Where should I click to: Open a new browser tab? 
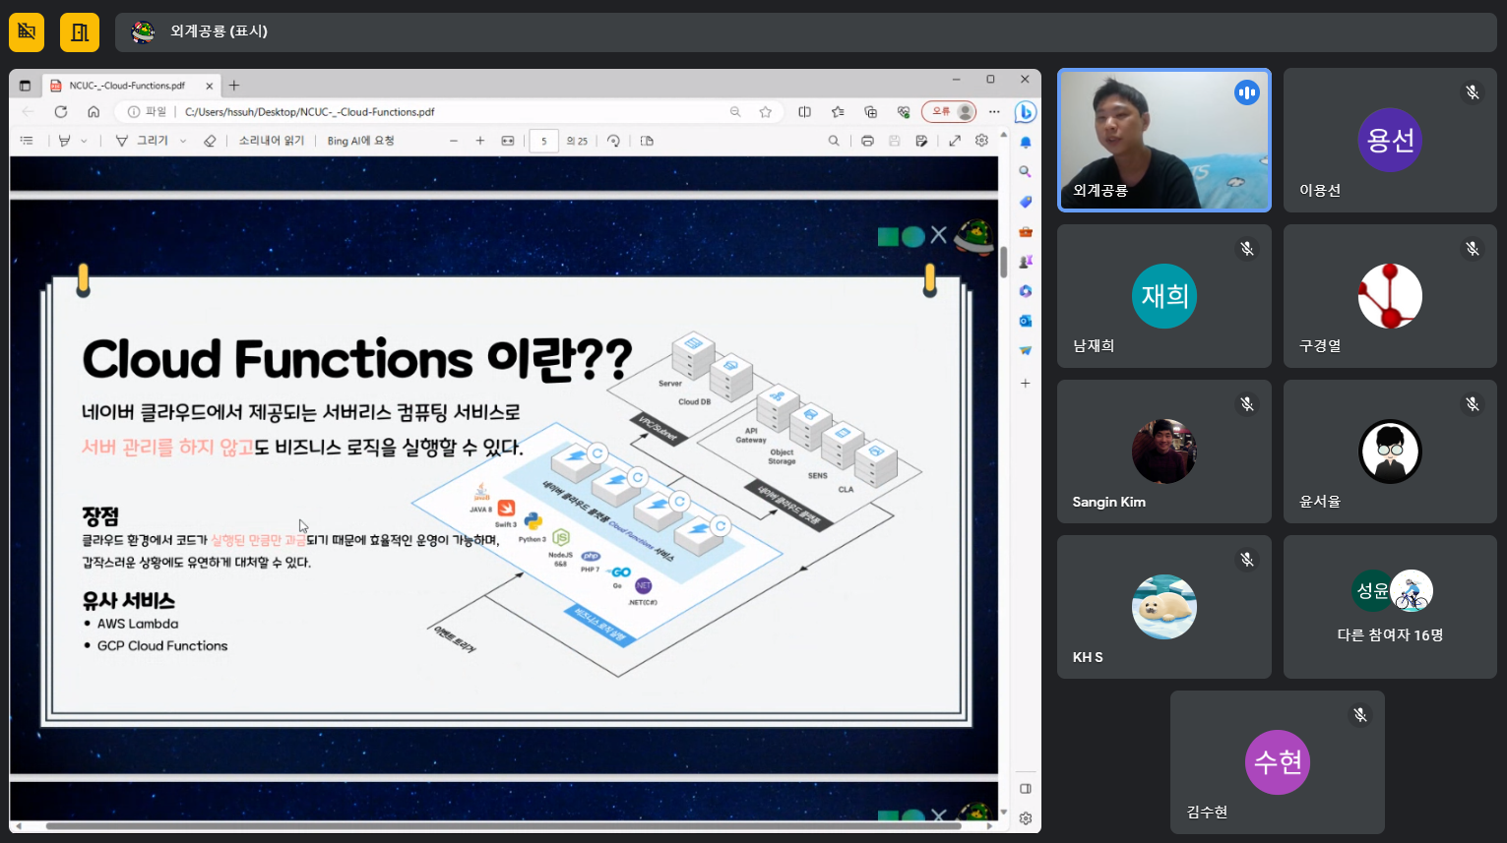(x=234, y=86)
